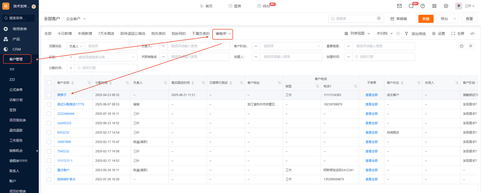Open the top bar settings gear
The height and width of the screenshot is (193, 481).
pyautogui.click(x=446, y=6)
